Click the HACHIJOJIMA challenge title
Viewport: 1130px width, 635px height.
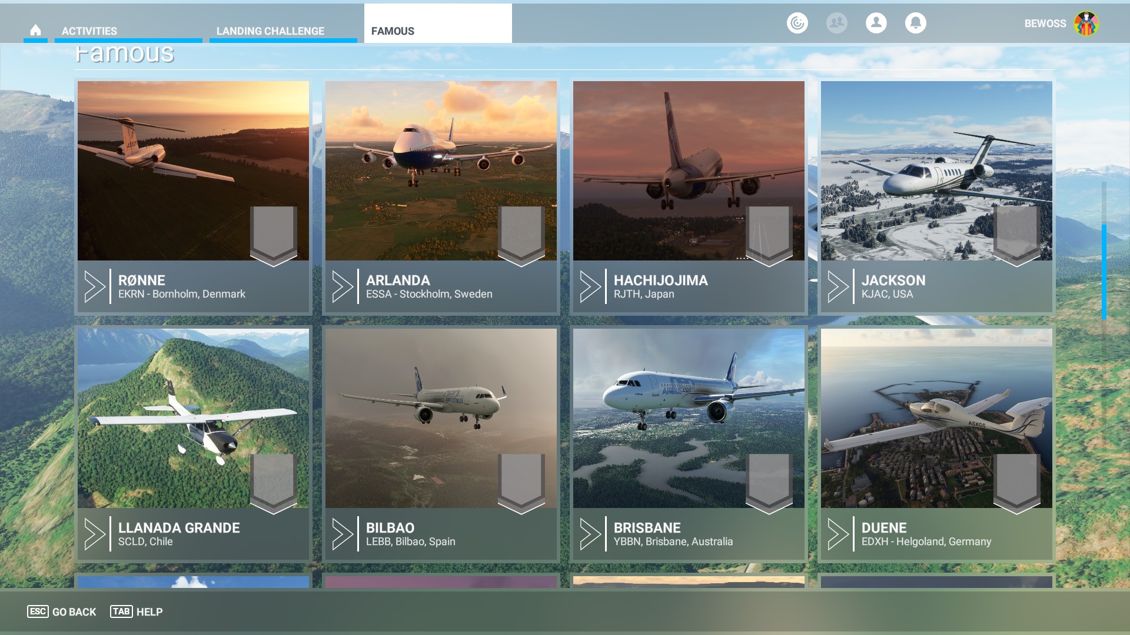pos(661,280)
